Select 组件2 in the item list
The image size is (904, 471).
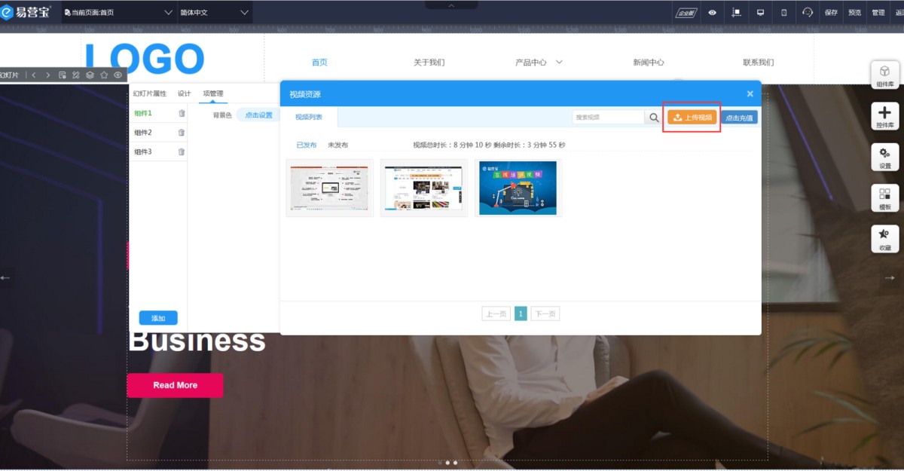click(143, 133)
